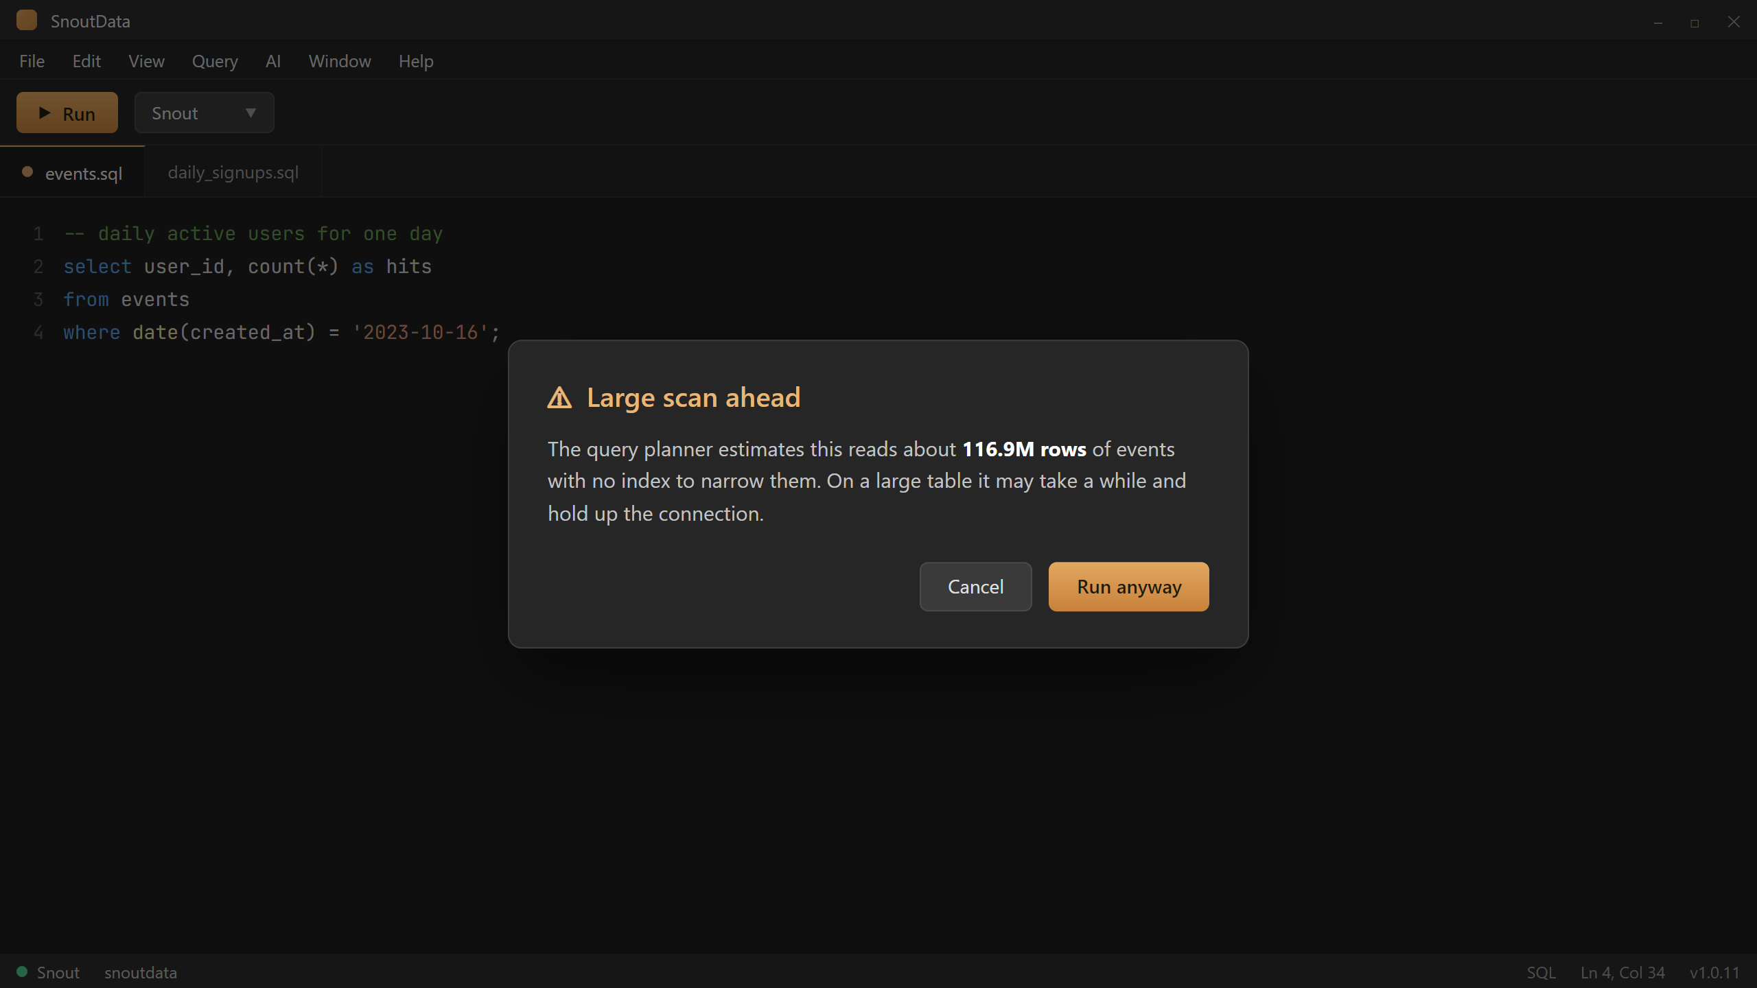1757x988 pixels.
Task: Click the snoutdata database name in status bar
Action: click(x=141, y=972)
